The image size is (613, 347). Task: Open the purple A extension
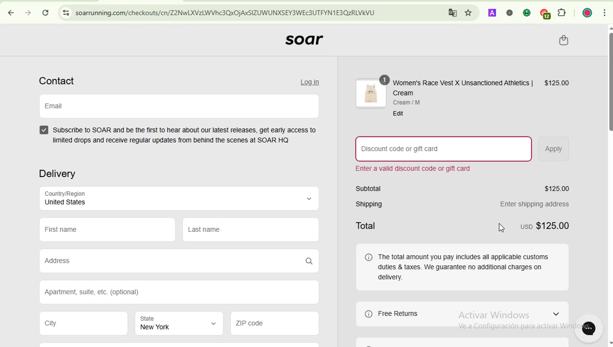[492, 13]
